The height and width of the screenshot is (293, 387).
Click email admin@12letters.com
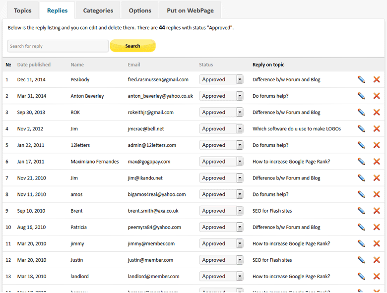[x=152, y=145]
